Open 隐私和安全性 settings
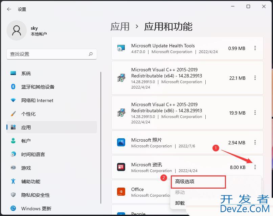273x216 pixels. [x=52, y=195]
